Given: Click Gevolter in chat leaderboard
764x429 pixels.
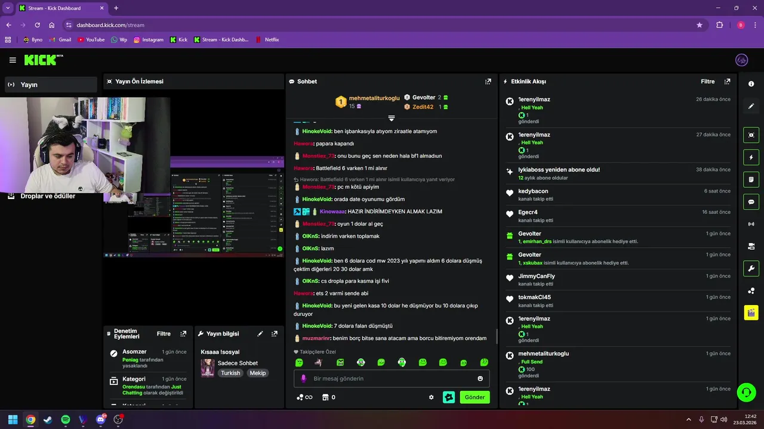Looking at the screenshot, I should [x=424, y=97].
